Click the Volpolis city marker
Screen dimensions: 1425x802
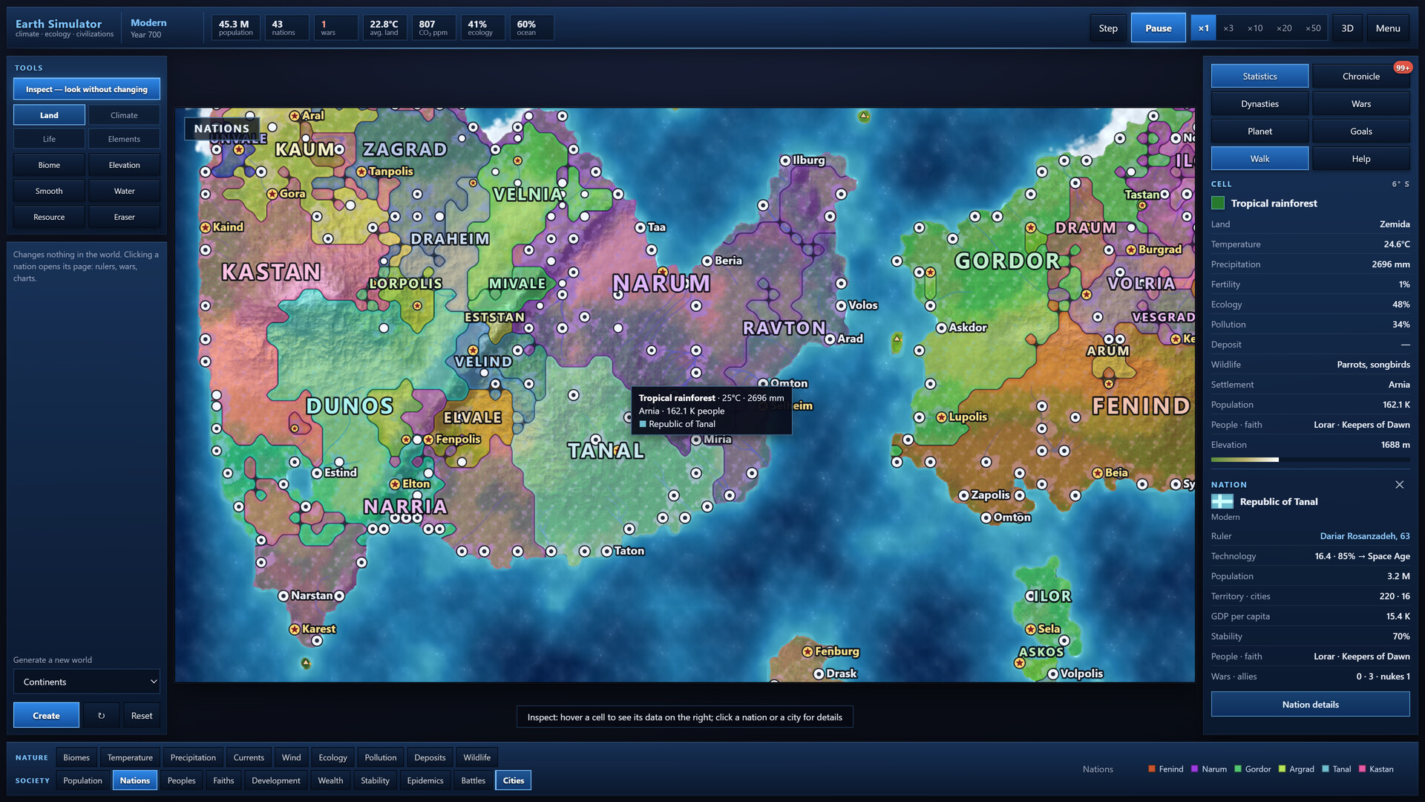click(1053, 674)
